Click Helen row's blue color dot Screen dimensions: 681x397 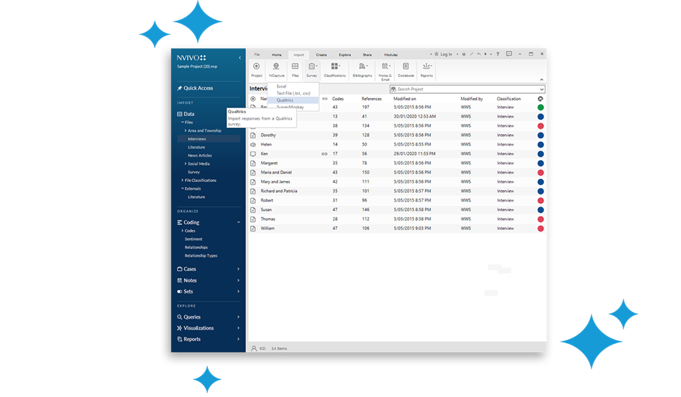(541, 144)
